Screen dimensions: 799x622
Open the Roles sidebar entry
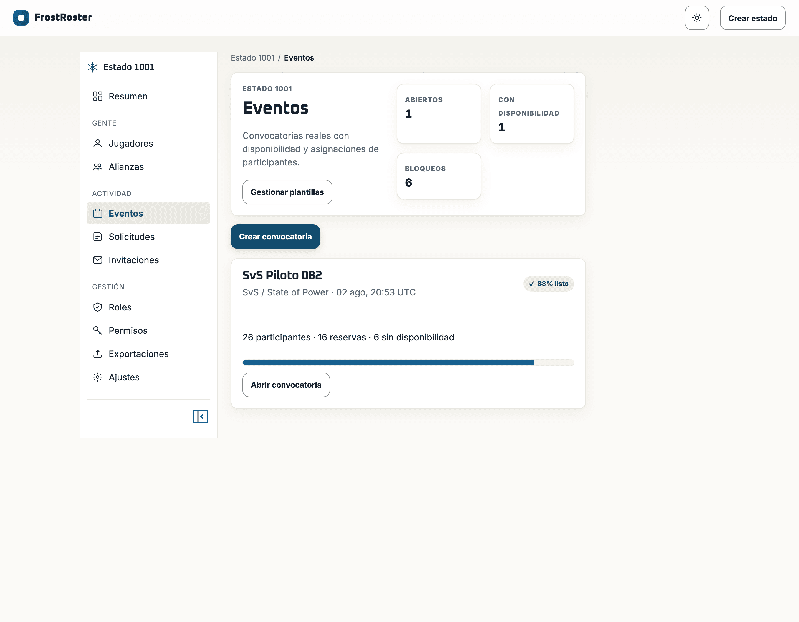(x=148, y=307)
